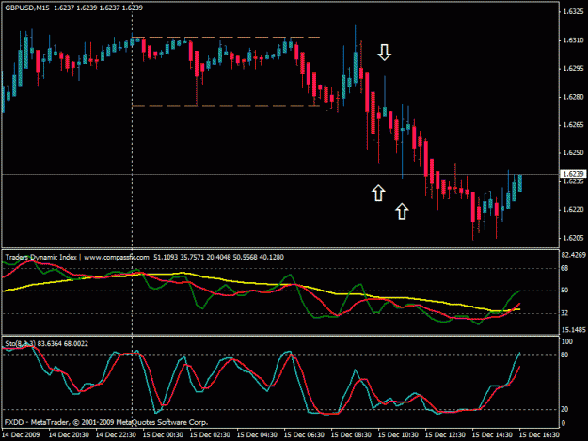Click the 15 Dec 12:30 time label
This screenshot has width=588, height=441.
(445, 435)
